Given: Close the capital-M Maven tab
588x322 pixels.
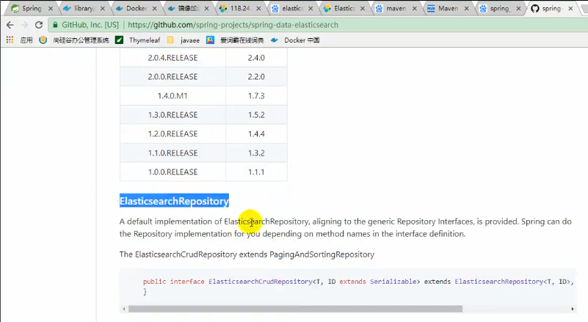Looking at the screenshot, I should point(466,8).
